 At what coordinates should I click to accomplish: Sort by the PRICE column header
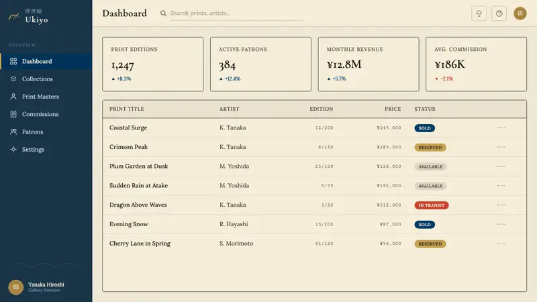(393, 109)
